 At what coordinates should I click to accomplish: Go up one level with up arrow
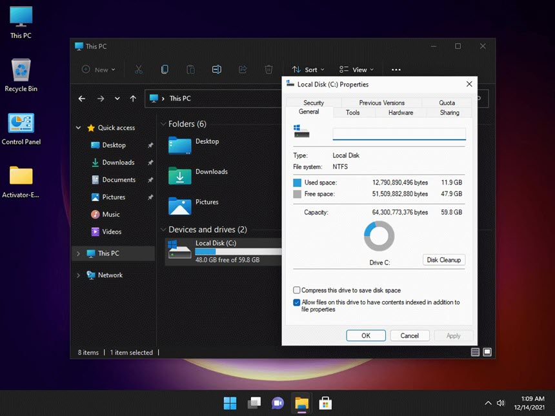coord(133,99)
